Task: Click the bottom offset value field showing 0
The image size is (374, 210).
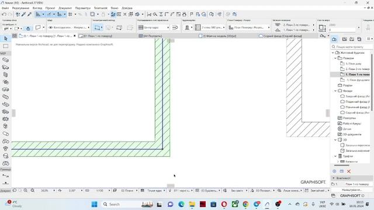Action: (x=342, y=30)
